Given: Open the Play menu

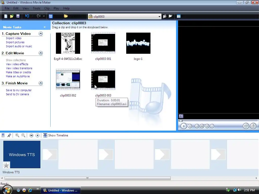Looking at the screenshot, I should click(56, 8).
